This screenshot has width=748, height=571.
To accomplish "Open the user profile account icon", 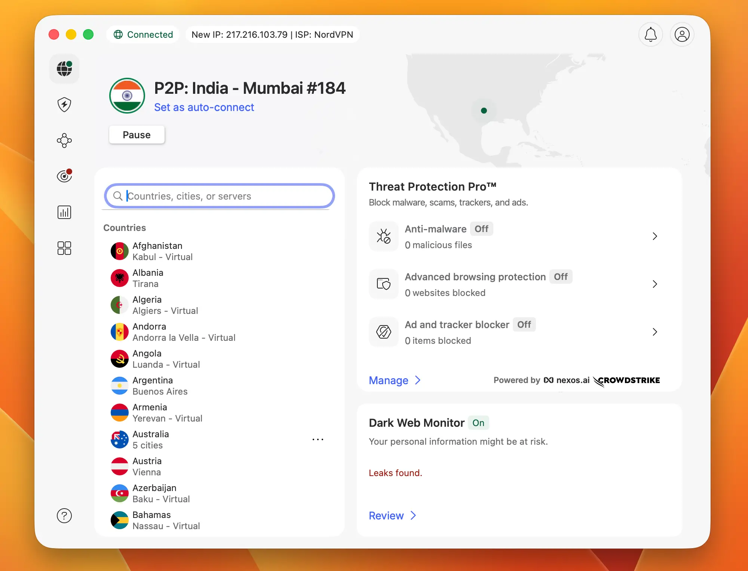I will tap(682, 34).
